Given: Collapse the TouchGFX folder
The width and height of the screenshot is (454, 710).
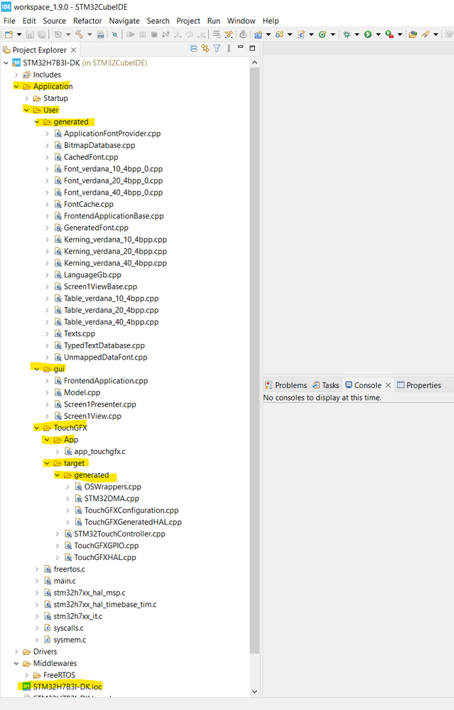Looking at the screenshot, I should 37,428.
